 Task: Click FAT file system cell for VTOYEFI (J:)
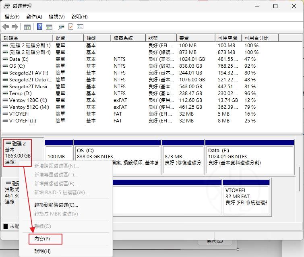[x=118, y=121]
